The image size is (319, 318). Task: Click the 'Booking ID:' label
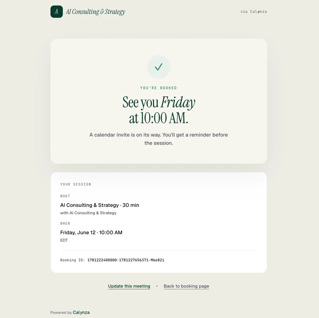pos(73,260)
